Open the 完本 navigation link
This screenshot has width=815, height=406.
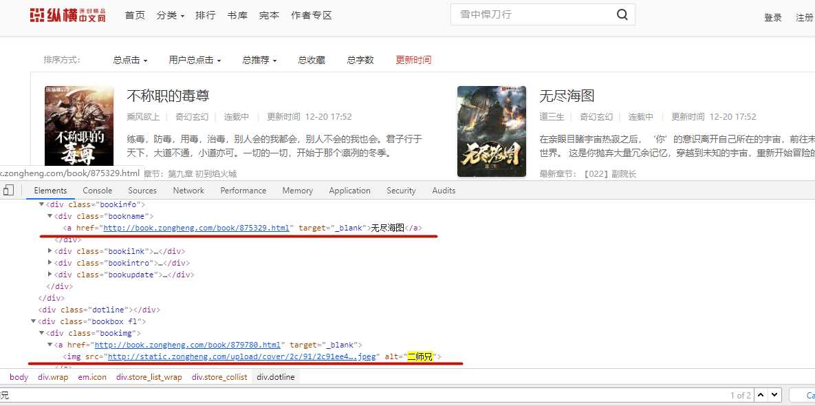pos(269,15)
